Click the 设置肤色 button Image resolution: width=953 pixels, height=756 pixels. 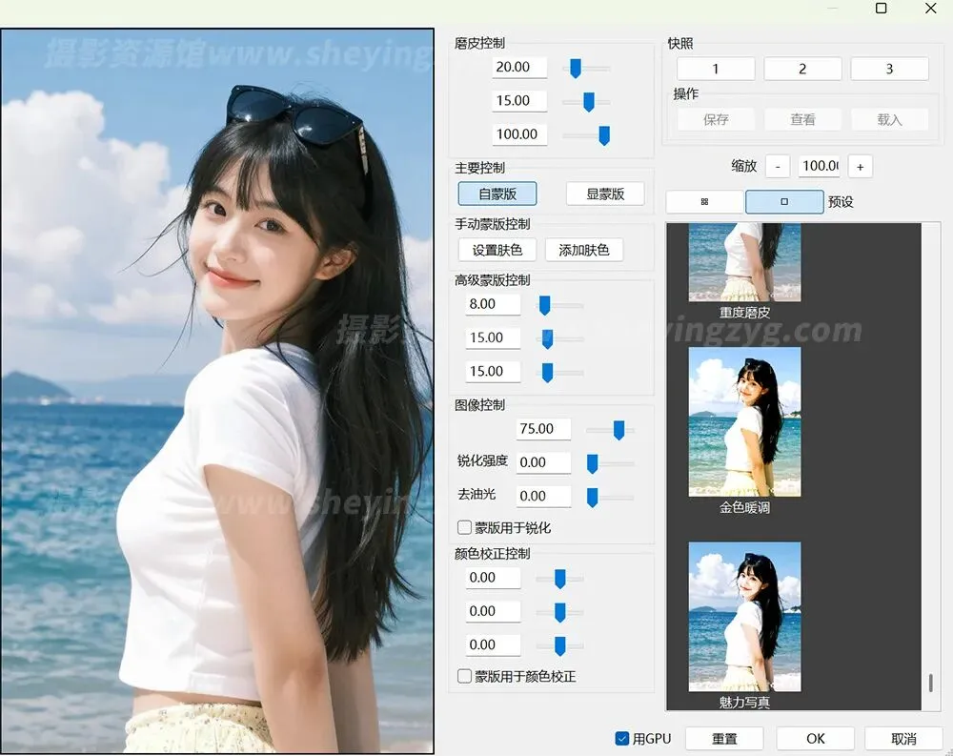pyautogui.click(x=497, y=250)
